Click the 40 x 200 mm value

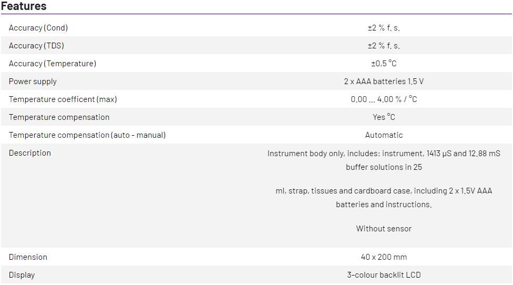point(384,257)
